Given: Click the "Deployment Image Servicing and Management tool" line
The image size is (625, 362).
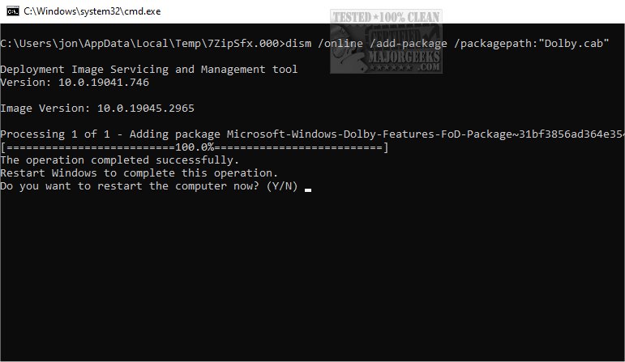Looking at the screenshot, I should [x=149, y=69].
